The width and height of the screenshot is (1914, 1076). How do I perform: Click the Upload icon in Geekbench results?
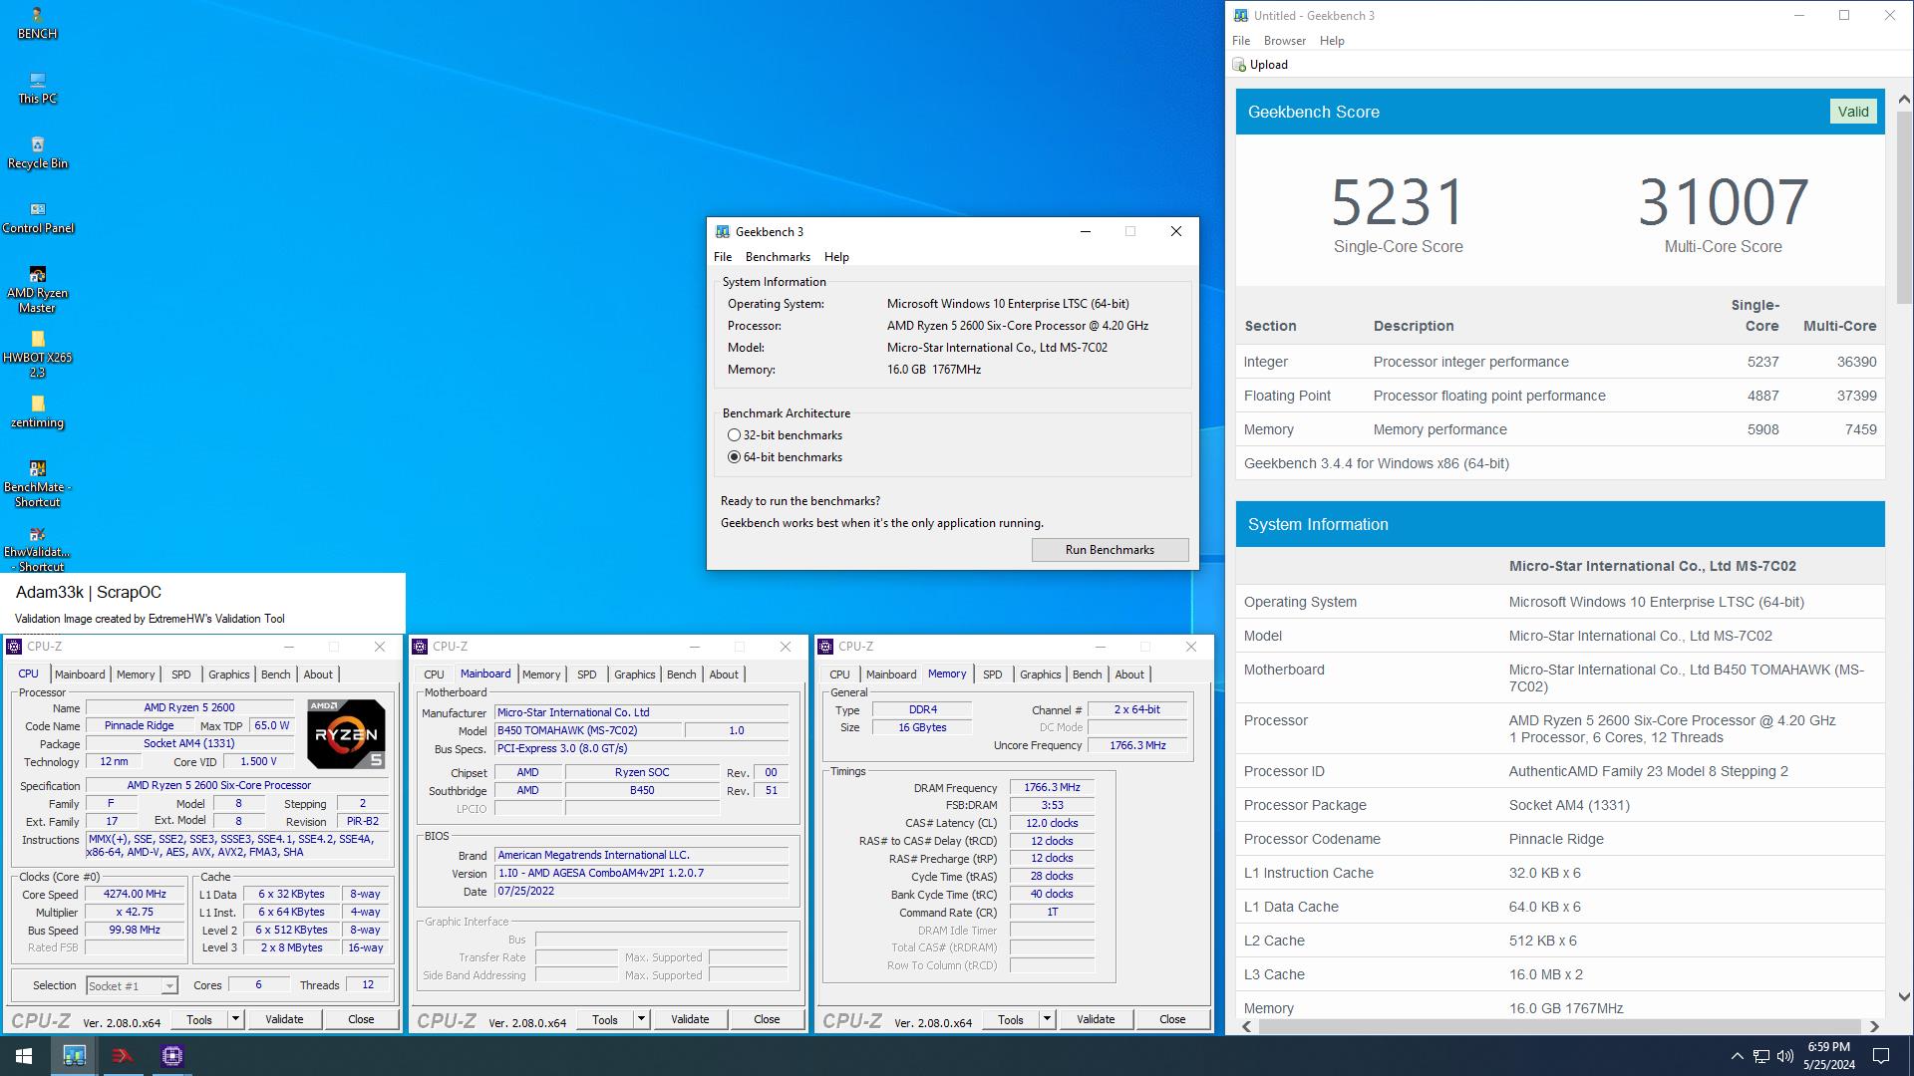1239,65
